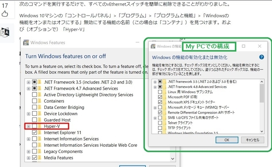Select Internet Explorer 11 row
This screenshot has width=272, height=167.
point(62,132)
